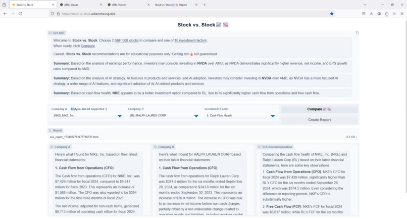Click Ralph Lauren Cash Flow from Operations heading
This screenshot has width=407, height=219.
pos(188,168)
